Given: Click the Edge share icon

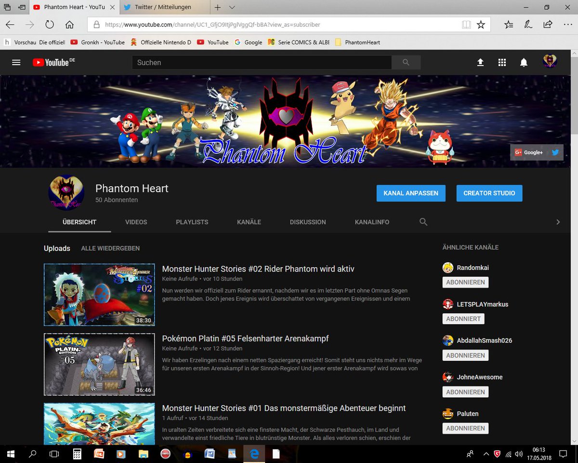Looking at the screenshot, I should [x=548, y=25].
